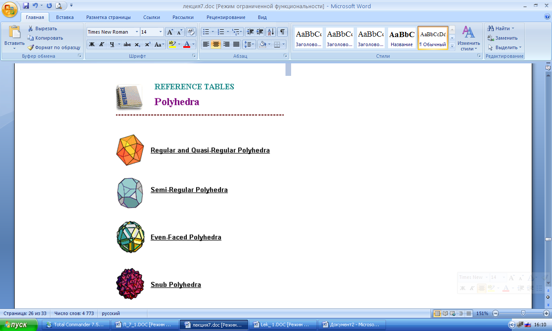Sort paragraph contents icon
This screenshot has height=331, width=552.
pyautogui.click(x=271, y=32)
